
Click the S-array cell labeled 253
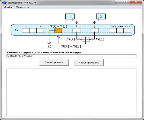pyautogui.click(x=113, y=30)
